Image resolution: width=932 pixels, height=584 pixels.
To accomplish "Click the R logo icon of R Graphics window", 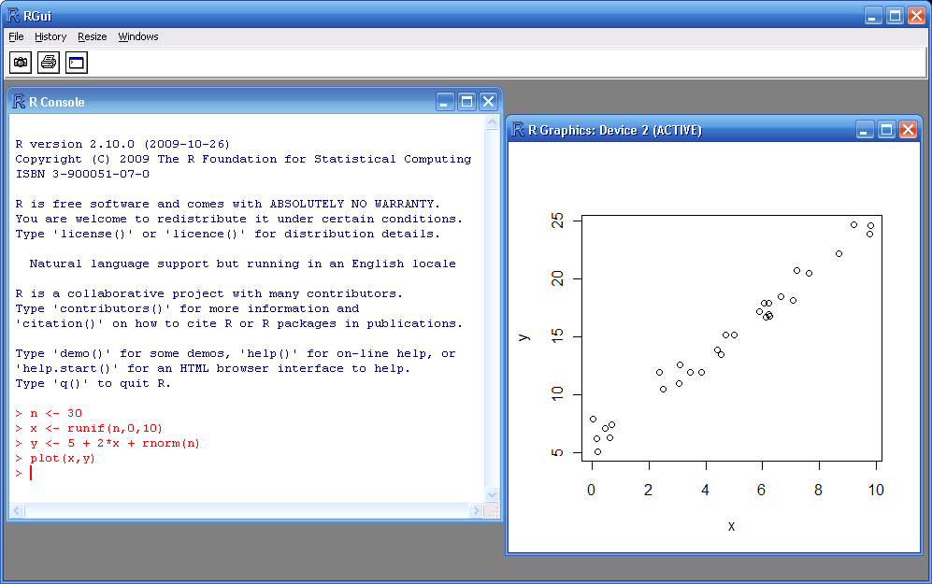I will click(518, 130).
